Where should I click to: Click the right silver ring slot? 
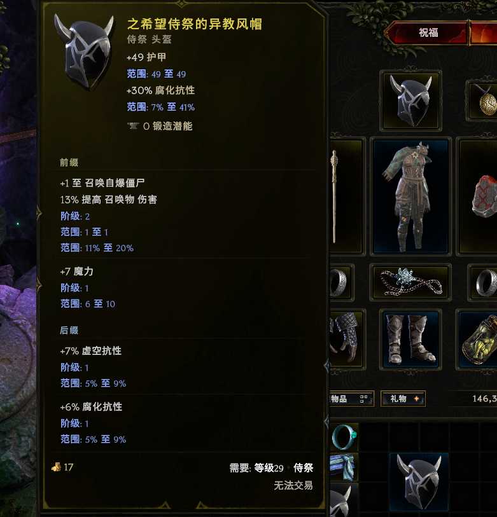tap(483, 282)
